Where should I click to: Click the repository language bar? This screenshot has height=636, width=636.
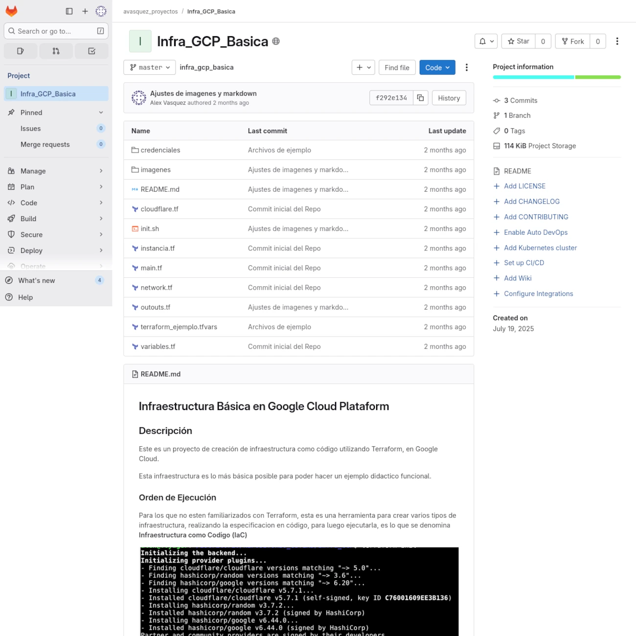tap(557, 77)
